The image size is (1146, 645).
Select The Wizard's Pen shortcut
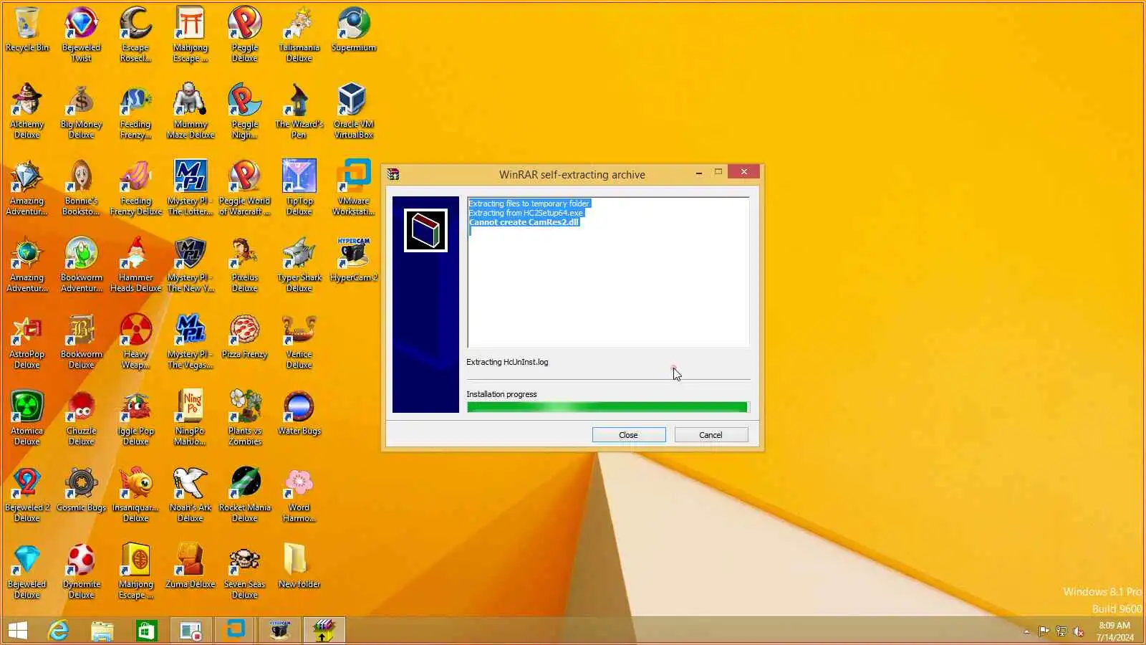click(299, 111)
